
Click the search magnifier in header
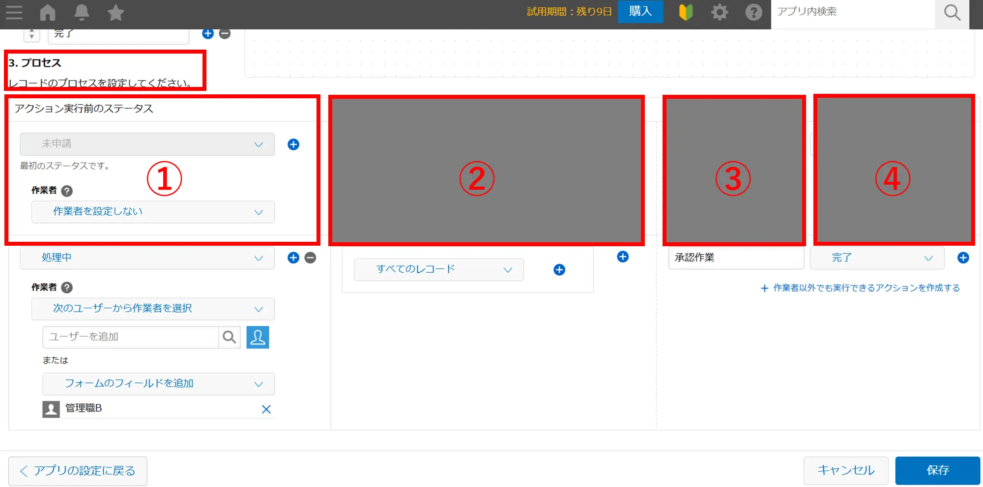(x=952, y=13)
